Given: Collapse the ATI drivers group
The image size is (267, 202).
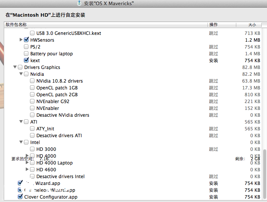Looking at the screenshot, I should pyautogui.click(x=21, y=122).
